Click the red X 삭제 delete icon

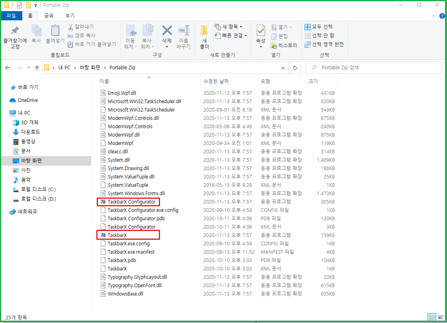(167, 30)
